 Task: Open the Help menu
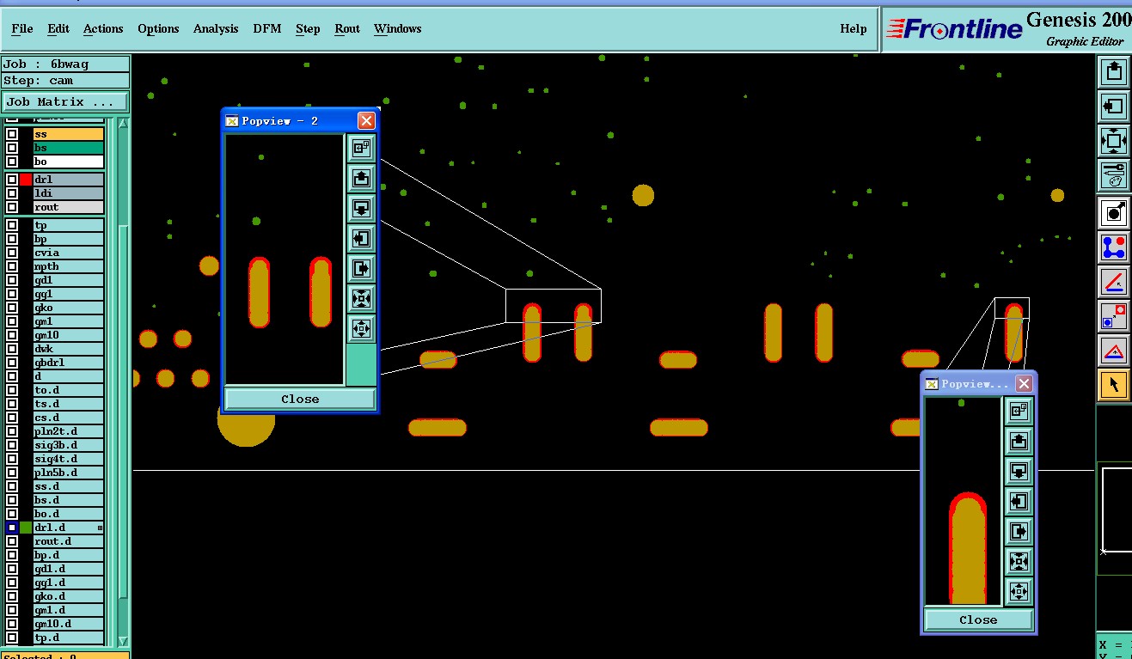854,28
